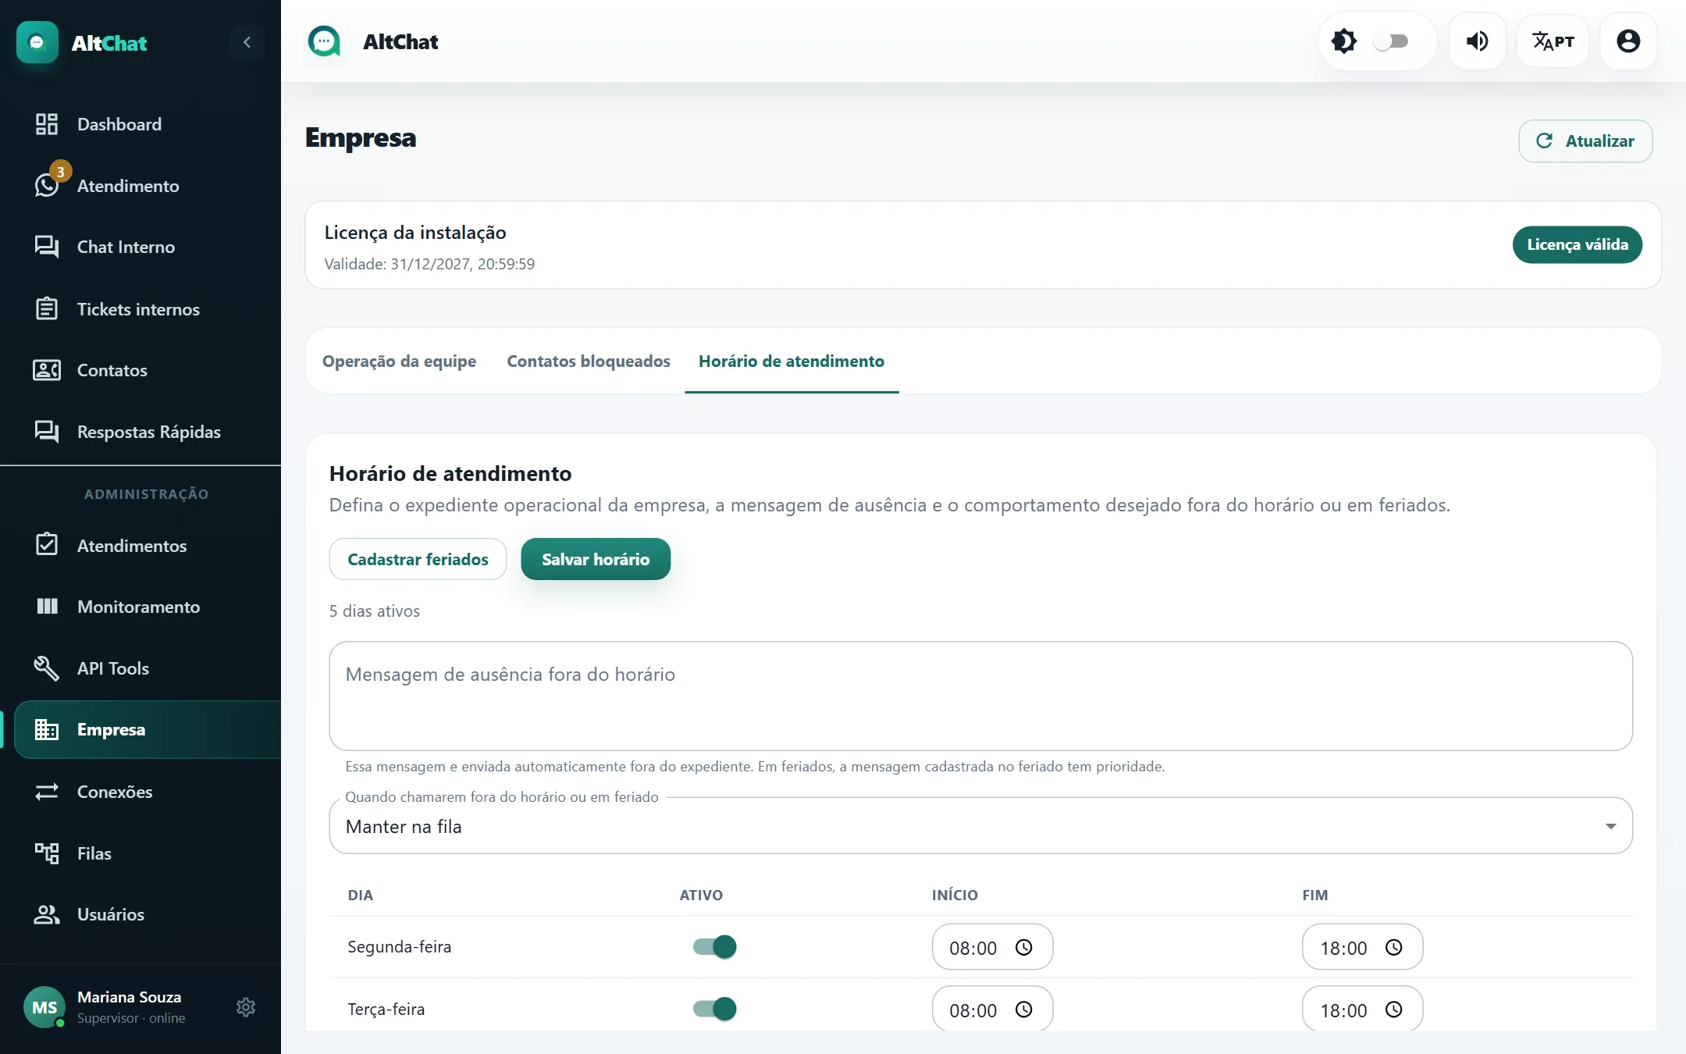Viewport: 1686px width, 1054px height.
Task: Open Conexões arrows icon
Action: (x=47, y=792)
